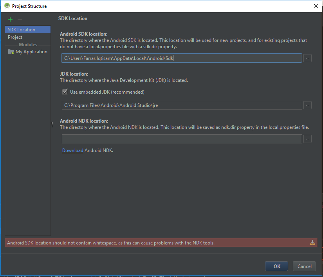
Task: Dismiss the dialog with Cancel
Action: (x=304, y=266)
